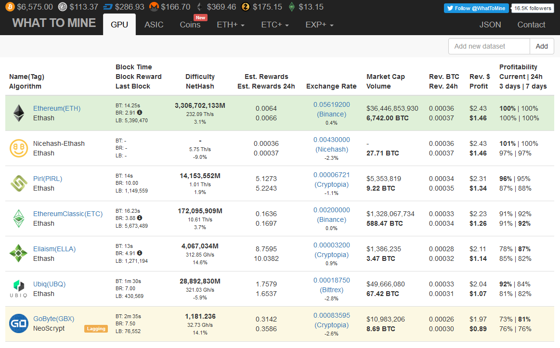Open Pirl exchange rate 0.00006721 (Cryptopia)
This screenshot has height=348, width=560.
[x=331, y=180]
